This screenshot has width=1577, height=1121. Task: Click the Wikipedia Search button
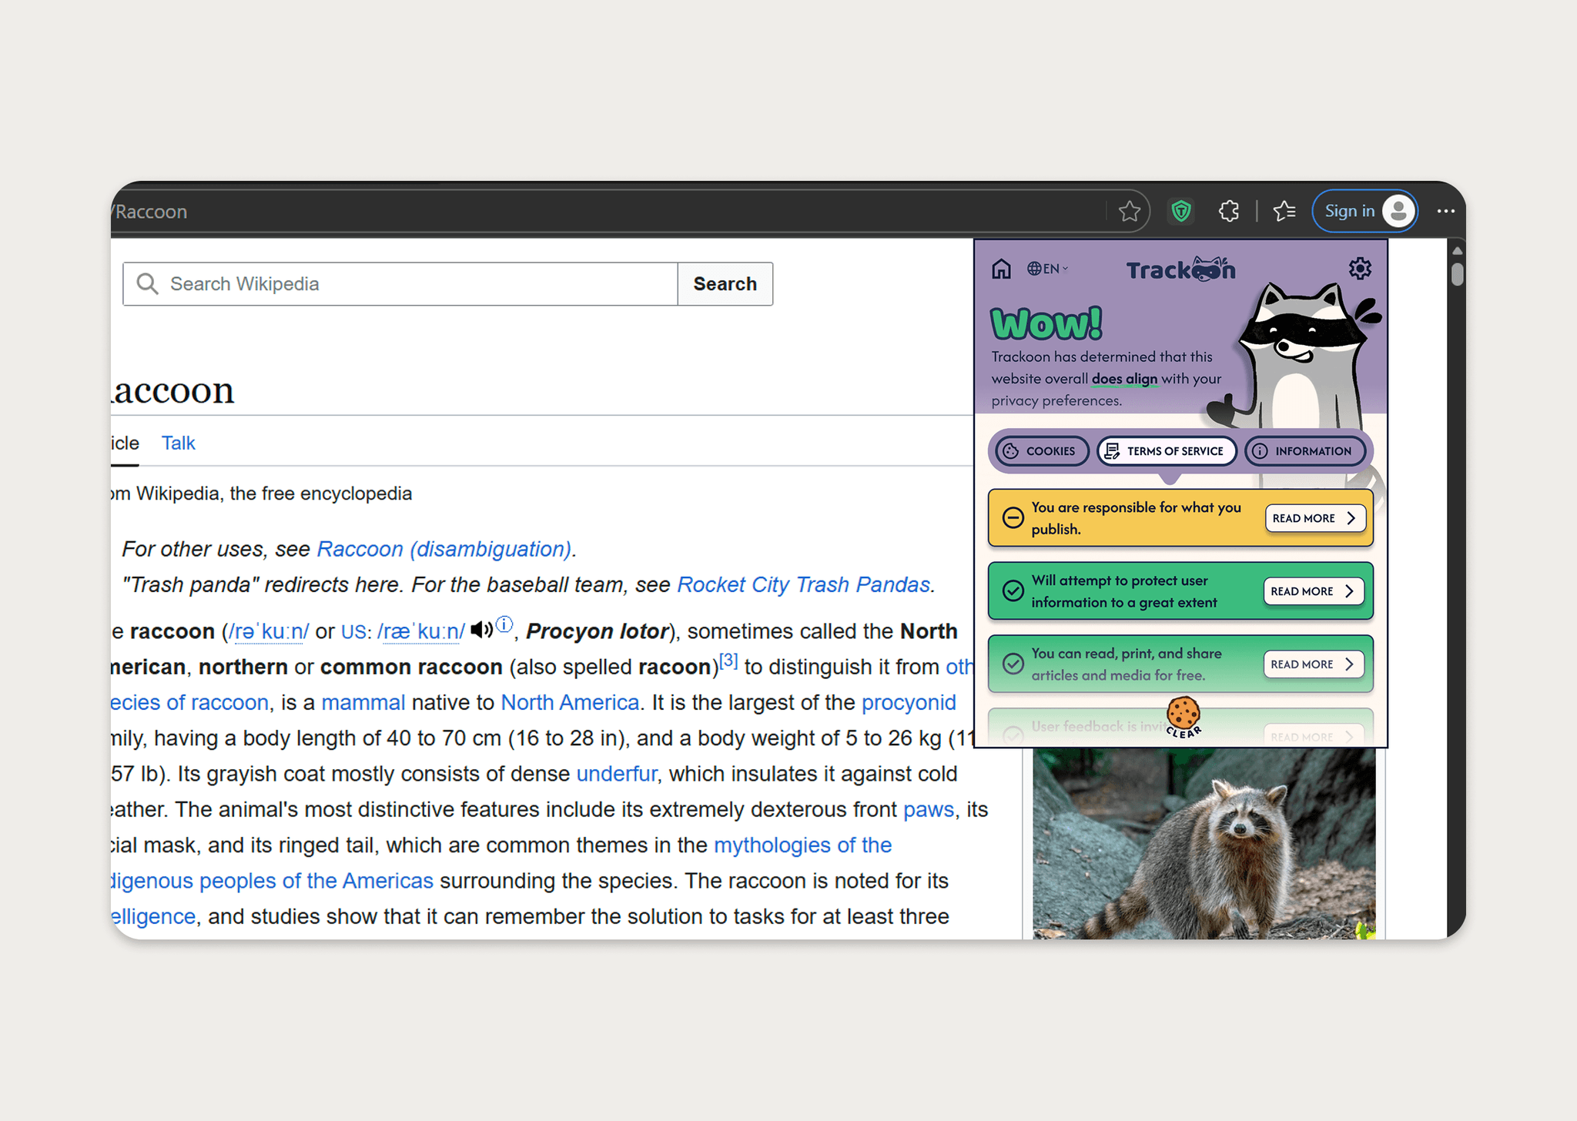click(725, 284)
